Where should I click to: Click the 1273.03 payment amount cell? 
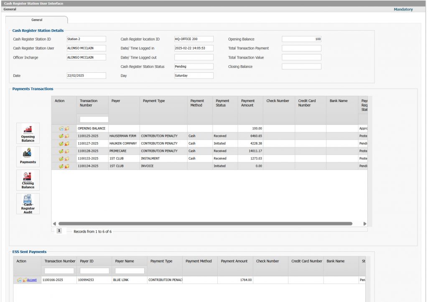coord(250,159)
